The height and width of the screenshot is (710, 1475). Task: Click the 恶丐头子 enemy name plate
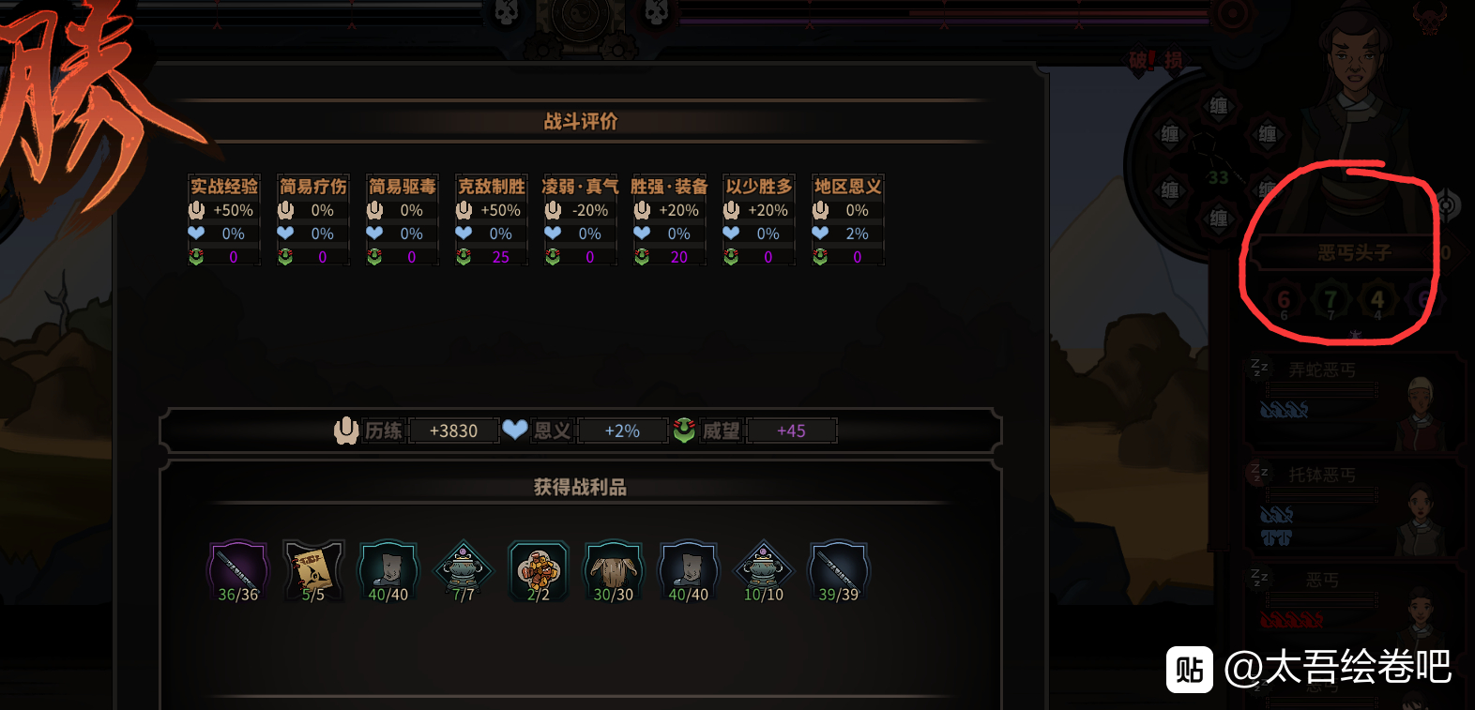pos(1354,252)
